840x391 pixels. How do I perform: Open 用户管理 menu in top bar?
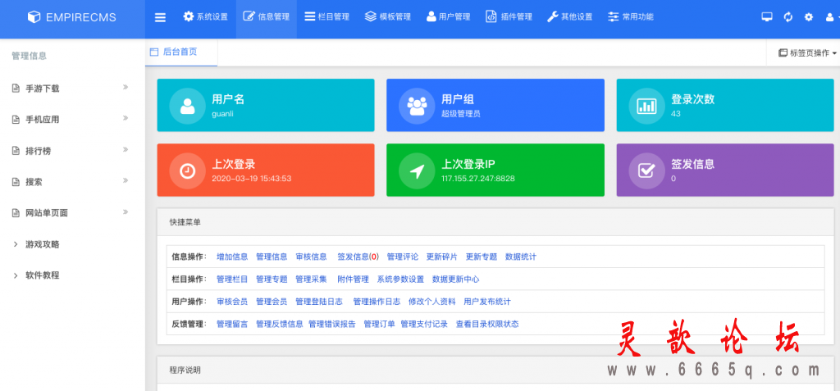click(449, 16)
